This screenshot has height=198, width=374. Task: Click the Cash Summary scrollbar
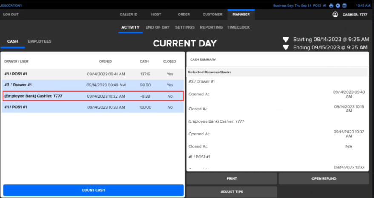click(368, 72)
